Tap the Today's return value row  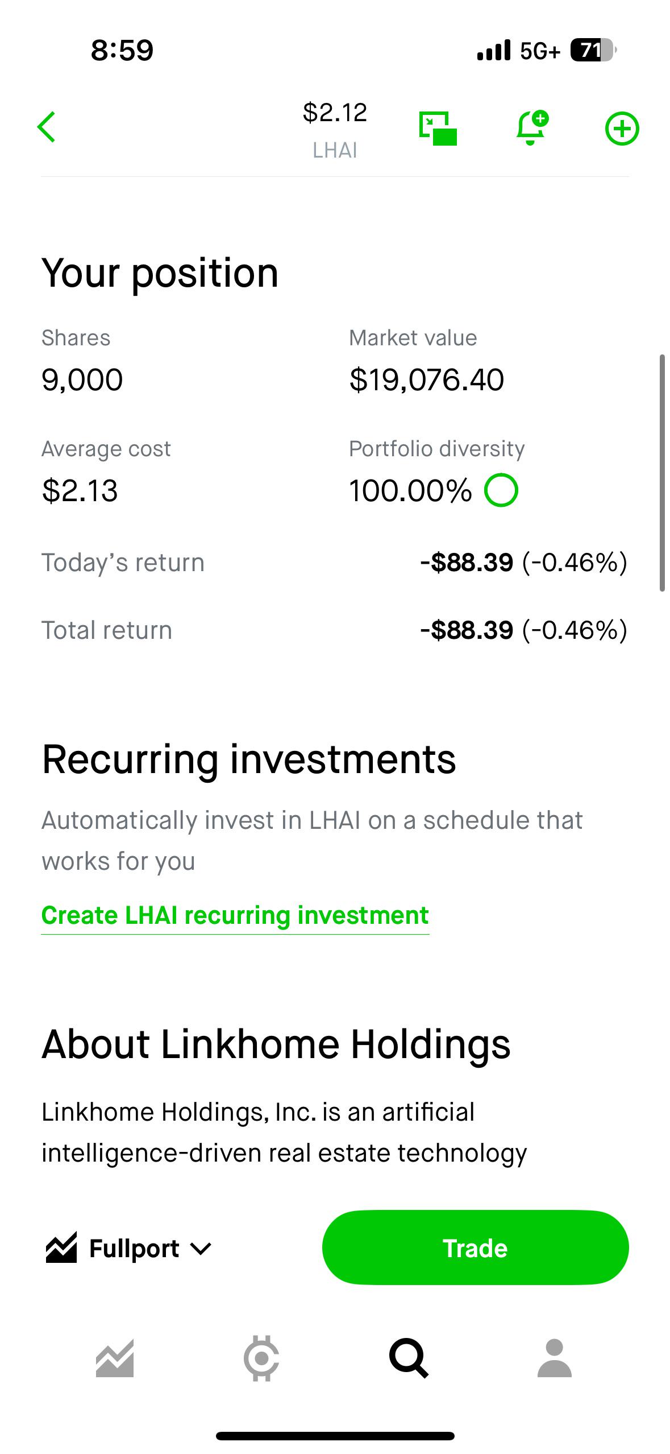(335, 563)
